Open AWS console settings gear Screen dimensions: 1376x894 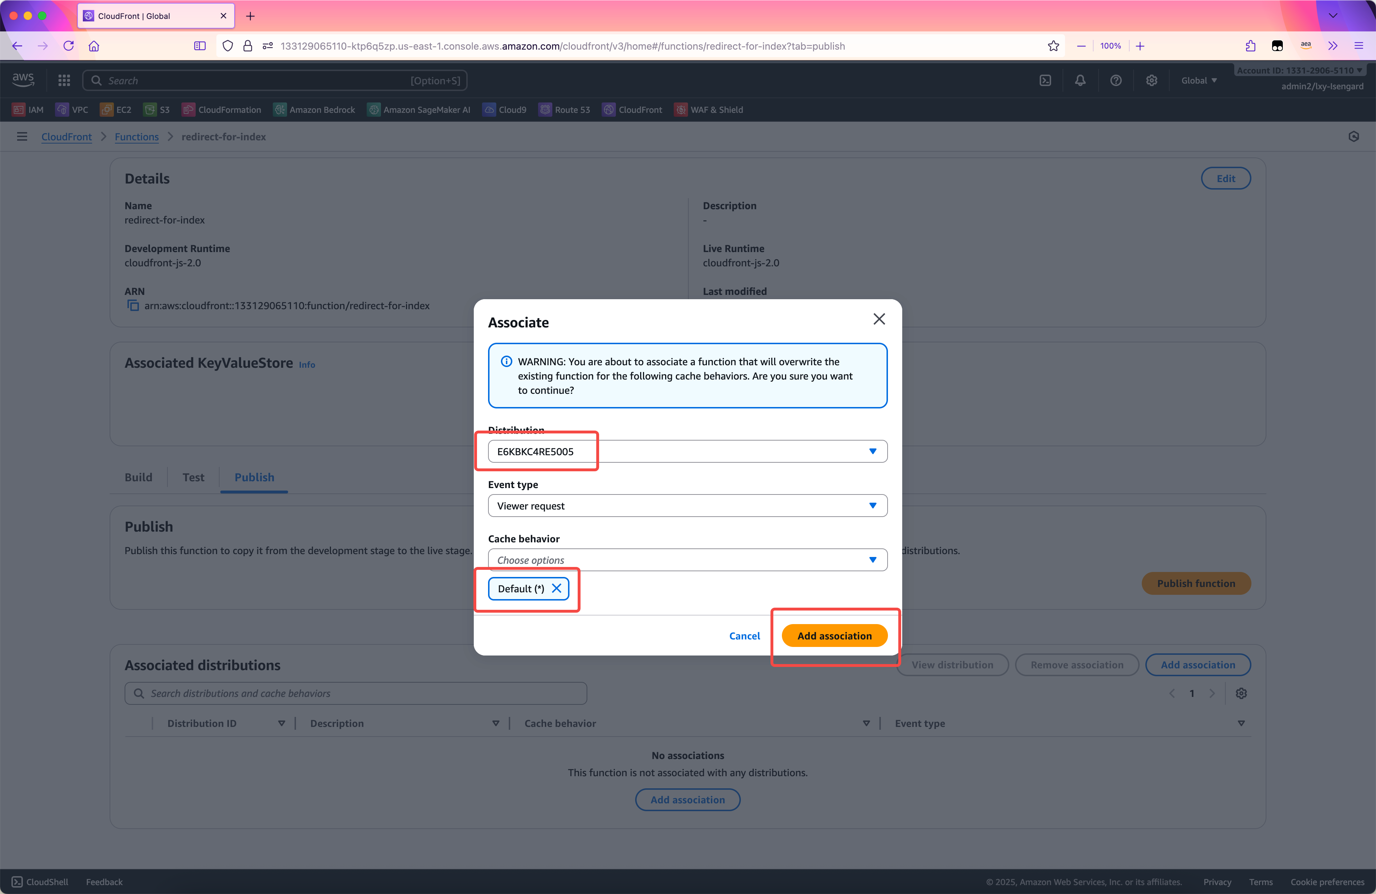[1152, 80]
